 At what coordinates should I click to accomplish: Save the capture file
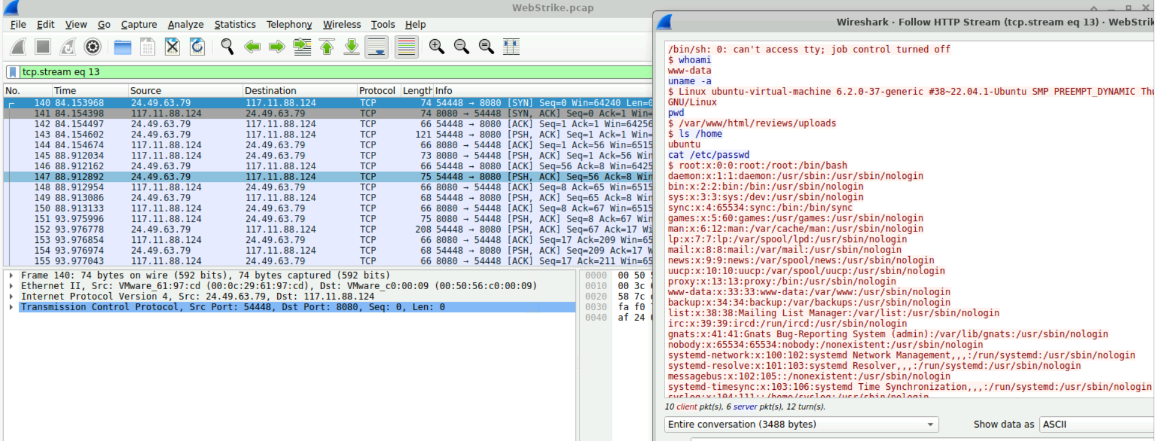tap(148, 46)
